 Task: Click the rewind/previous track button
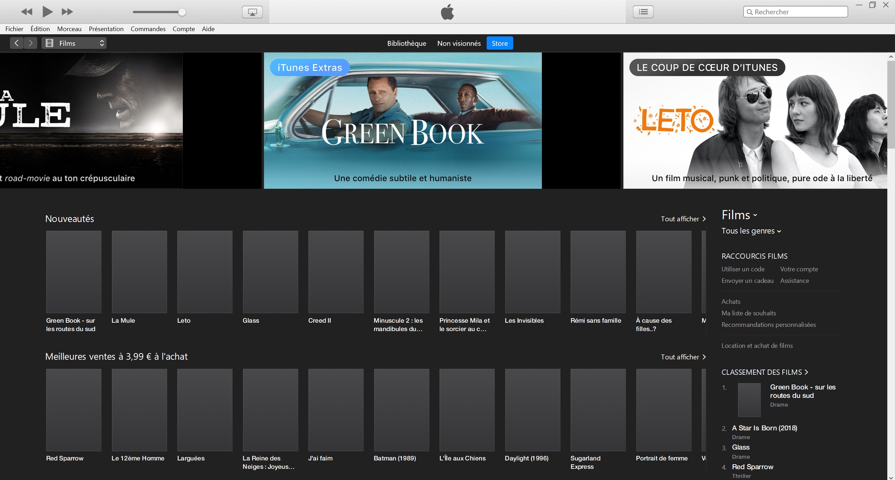(27, 12)
